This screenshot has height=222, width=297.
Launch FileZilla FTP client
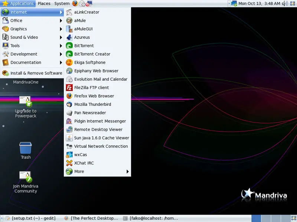click(97, 88)
